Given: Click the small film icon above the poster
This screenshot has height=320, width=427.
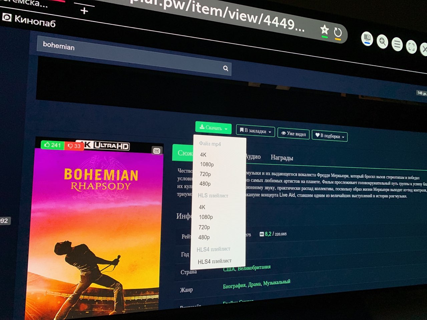Looking at the screenshot, I should (x=157, y=151).
